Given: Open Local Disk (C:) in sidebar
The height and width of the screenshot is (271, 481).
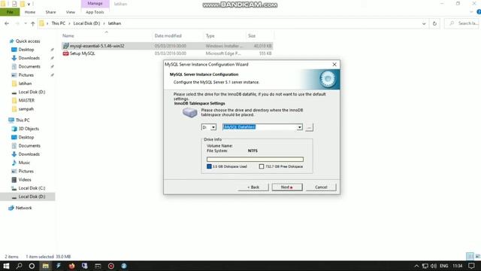Looking at the screenshot, I should point(32,188).
